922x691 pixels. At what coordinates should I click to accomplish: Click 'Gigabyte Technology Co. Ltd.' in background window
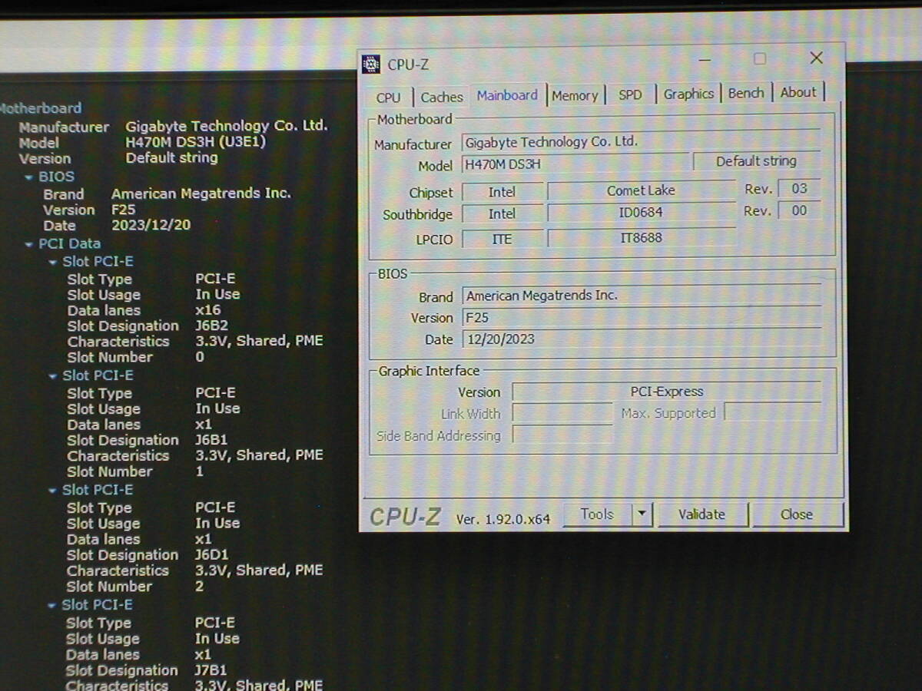(227, 126)
